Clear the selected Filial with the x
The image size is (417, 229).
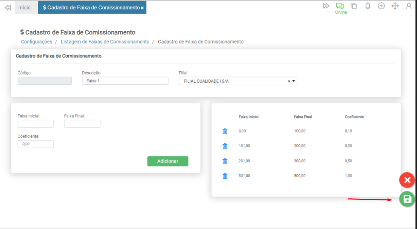click(289, 81)
